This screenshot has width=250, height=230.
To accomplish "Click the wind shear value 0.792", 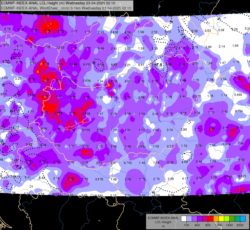I will 228,177.
